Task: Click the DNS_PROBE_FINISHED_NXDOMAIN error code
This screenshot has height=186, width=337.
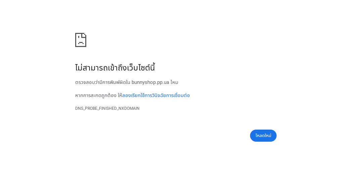Action: (107, 108)
